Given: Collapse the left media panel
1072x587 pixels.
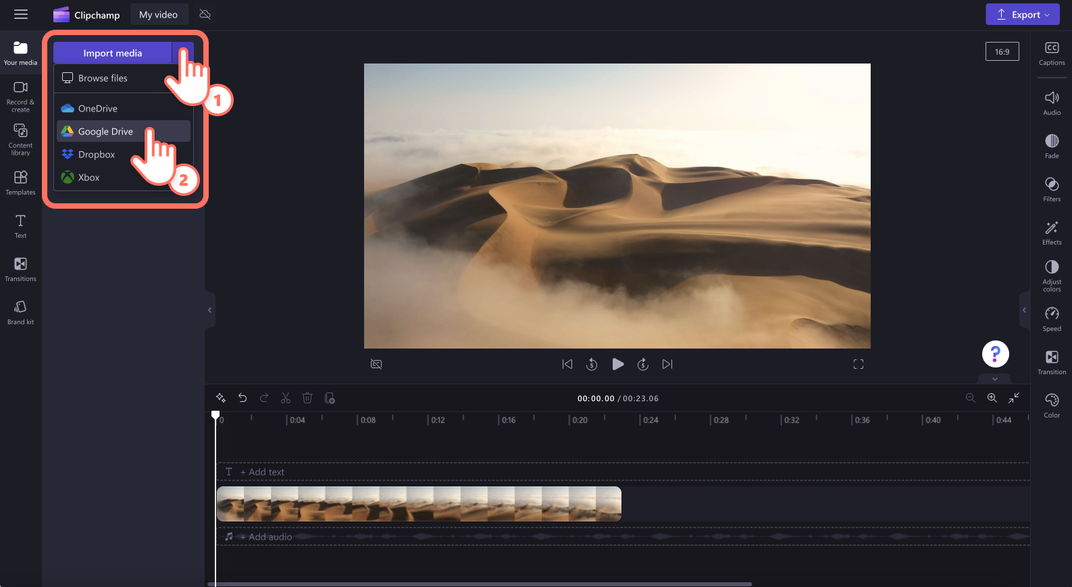Looking at the screenshot, I should [x=210, y=310].
